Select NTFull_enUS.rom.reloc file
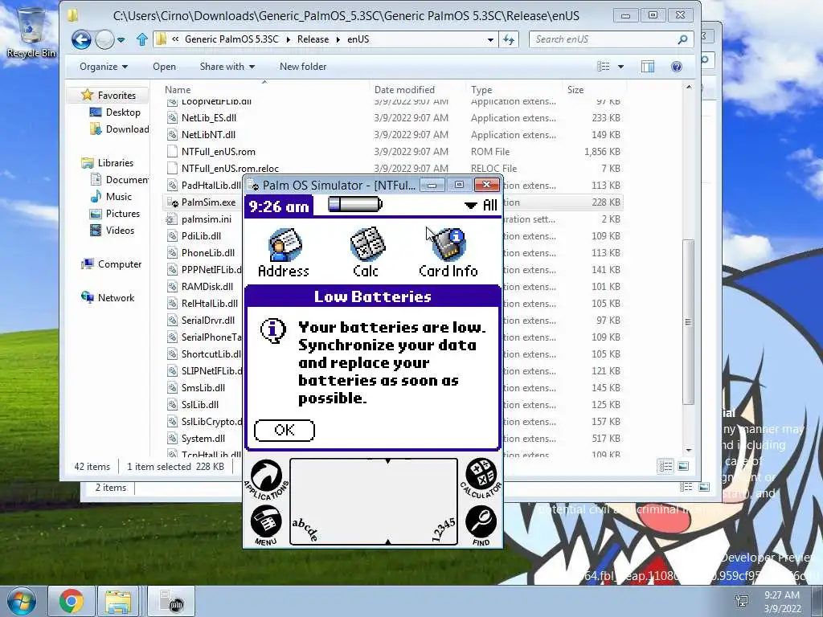 pyautogui.click(x=394, y=169)
